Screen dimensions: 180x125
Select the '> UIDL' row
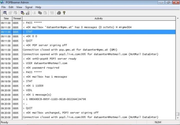pyautogui.click(x=88, y=90)
